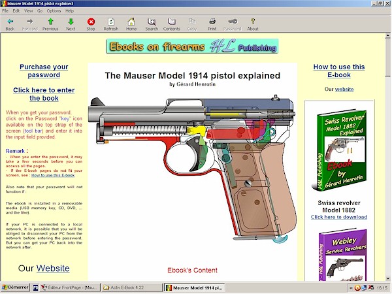Follow the large Website link at bottom left

coord(53,269)
